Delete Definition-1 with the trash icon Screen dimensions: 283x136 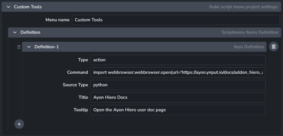point(273,47)
